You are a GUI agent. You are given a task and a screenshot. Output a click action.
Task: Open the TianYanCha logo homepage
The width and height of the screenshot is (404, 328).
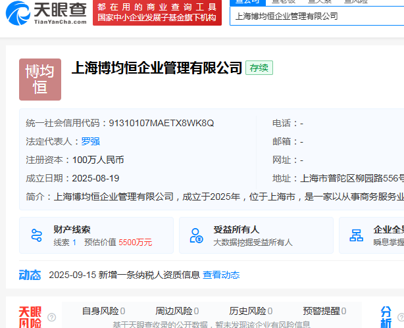pos(46,13)
